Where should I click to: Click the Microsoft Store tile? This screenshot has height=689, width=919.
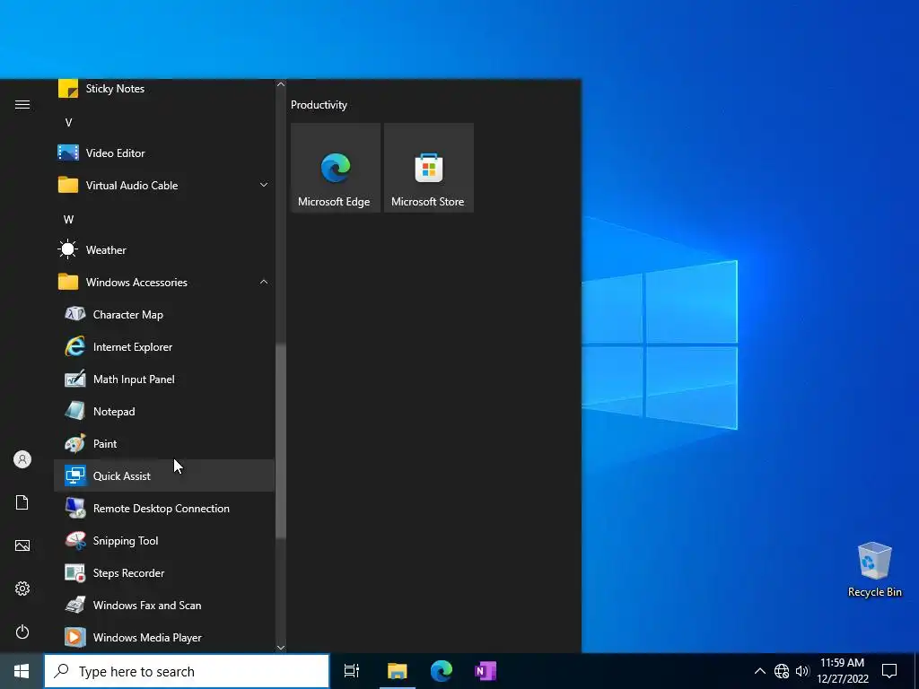tap(428, 168)
